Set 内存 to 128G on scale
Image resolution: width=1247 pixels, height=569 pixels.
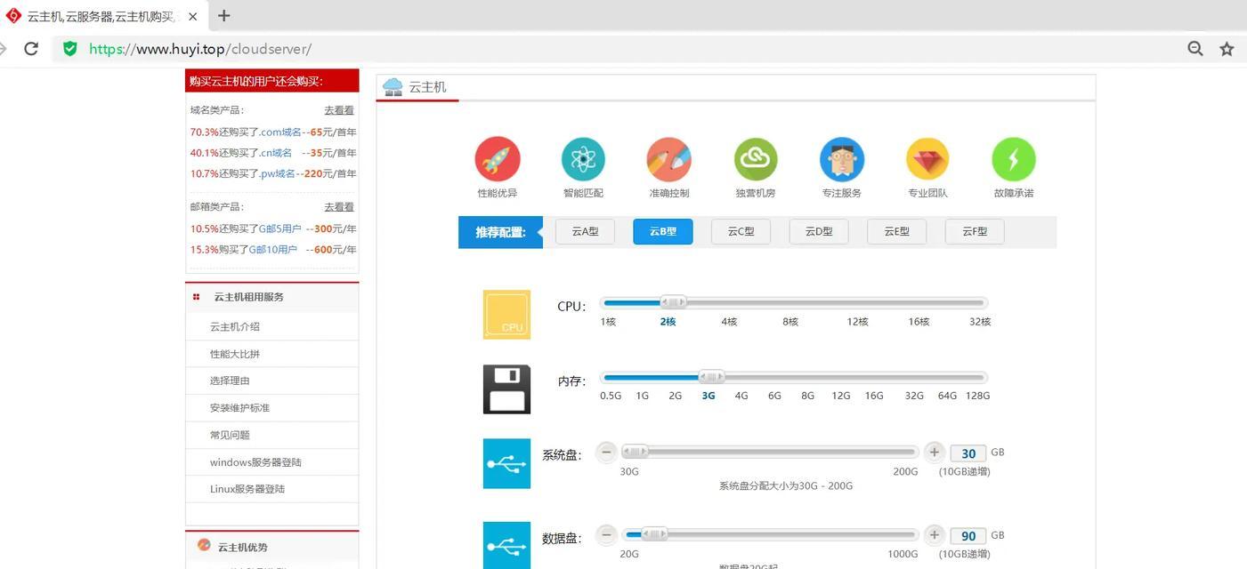coord(977,396)
